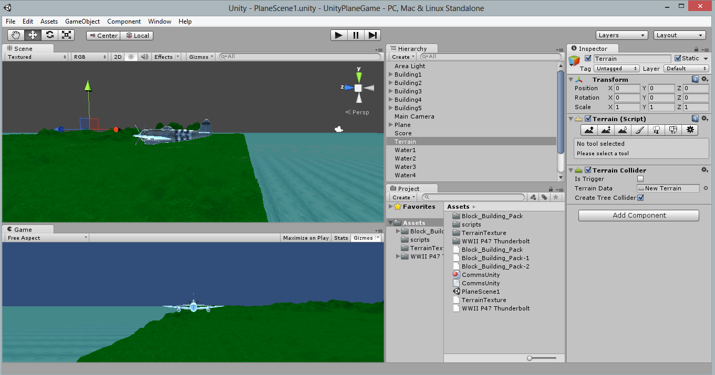Select the Raise/Lower Terrain tool
This screenshot has width=715, height=375.
point(588,130)
